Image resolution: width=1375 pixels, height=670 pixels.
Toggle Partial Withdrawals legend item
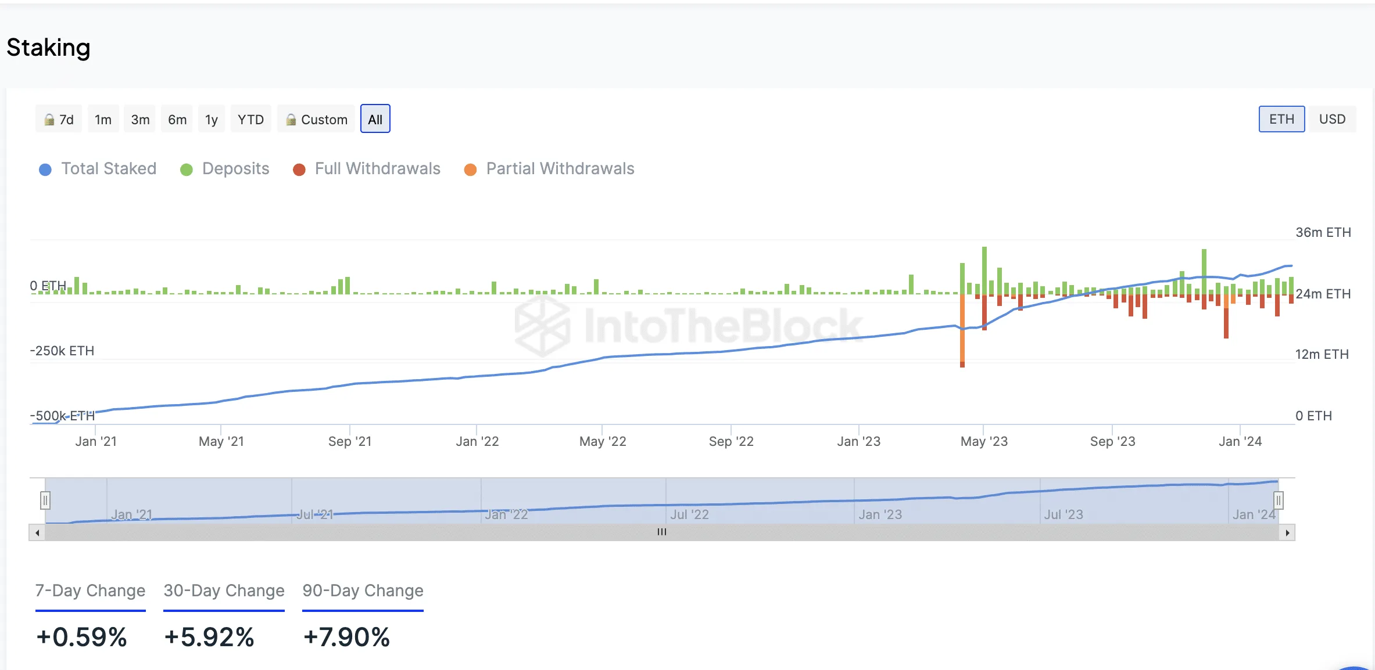pos(549,169)
